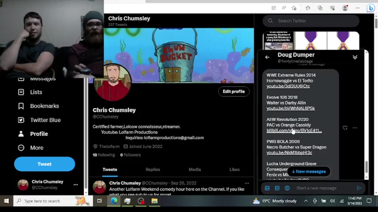Open the Chum Bucket header banner image
This screenshot has height=212, width=378.
(x=179, y=55)
